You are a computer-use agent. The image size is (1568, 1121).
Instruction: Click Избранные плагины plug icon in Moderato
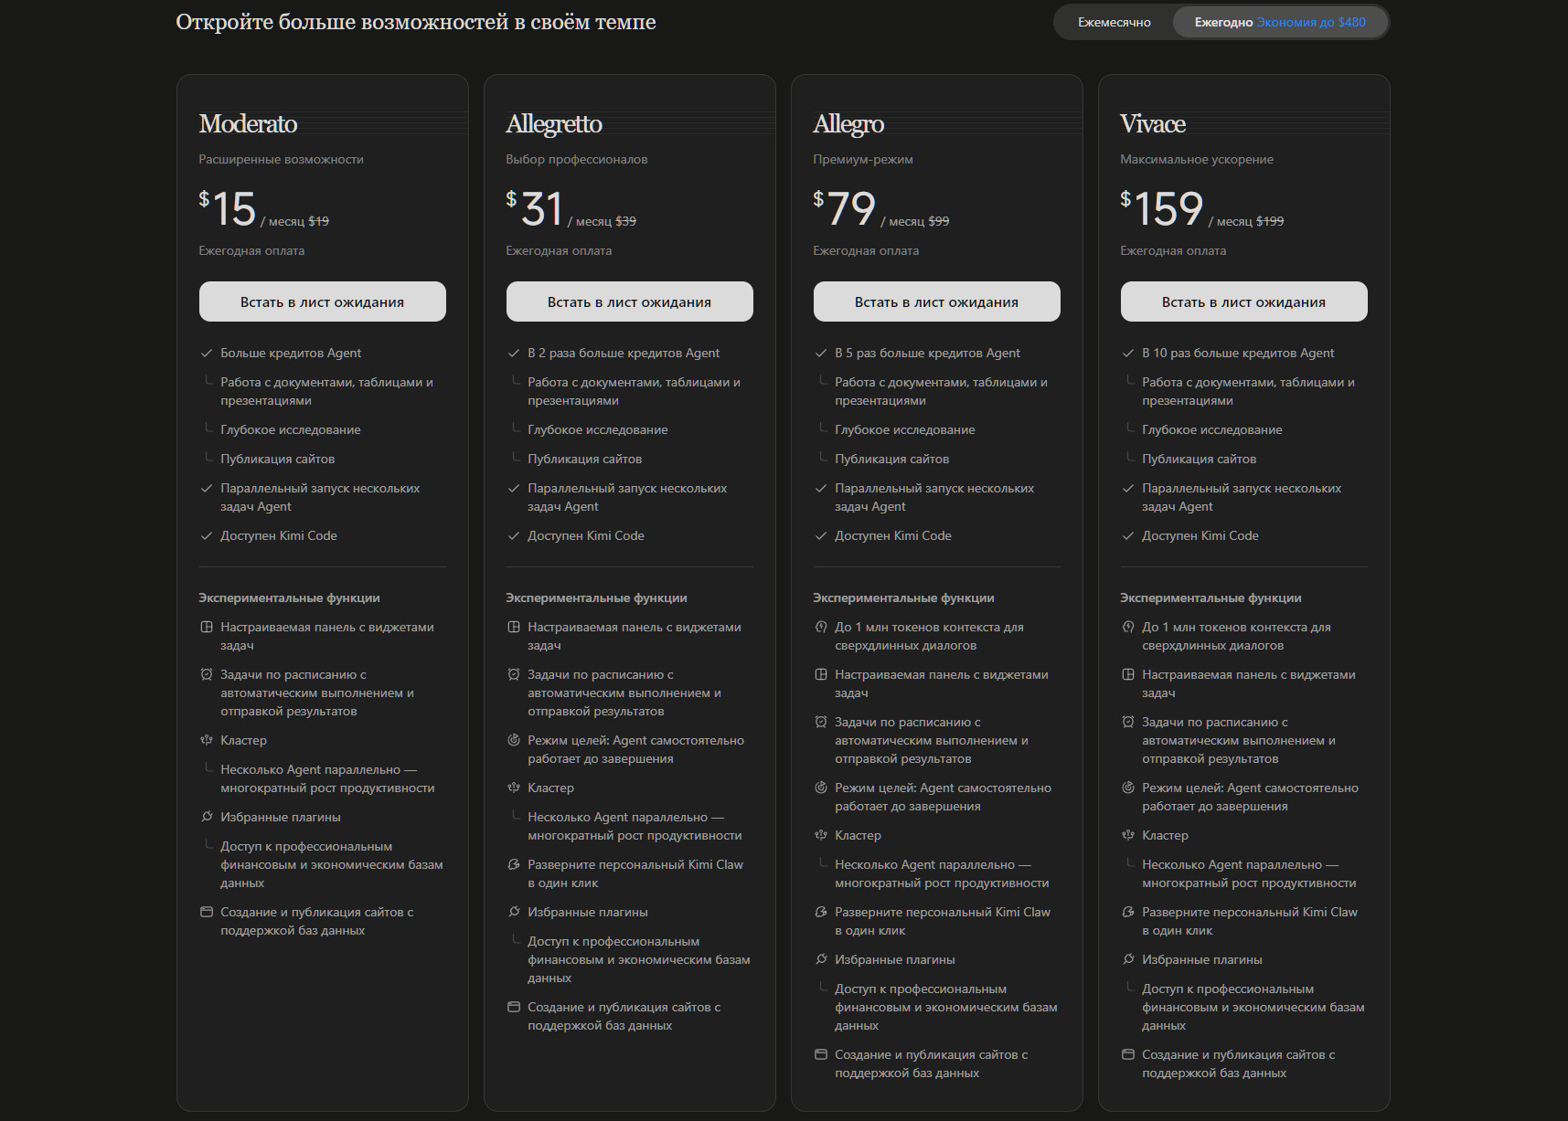207,817
